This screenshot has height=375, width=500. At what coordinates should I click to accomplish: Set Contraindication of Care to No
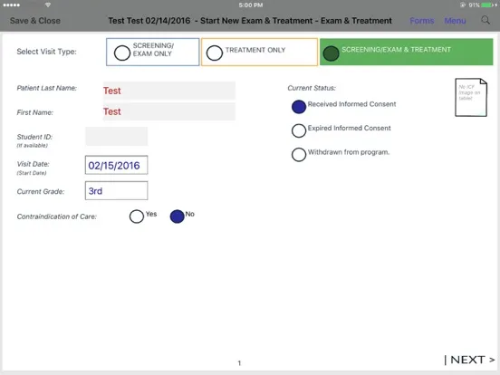177,216
